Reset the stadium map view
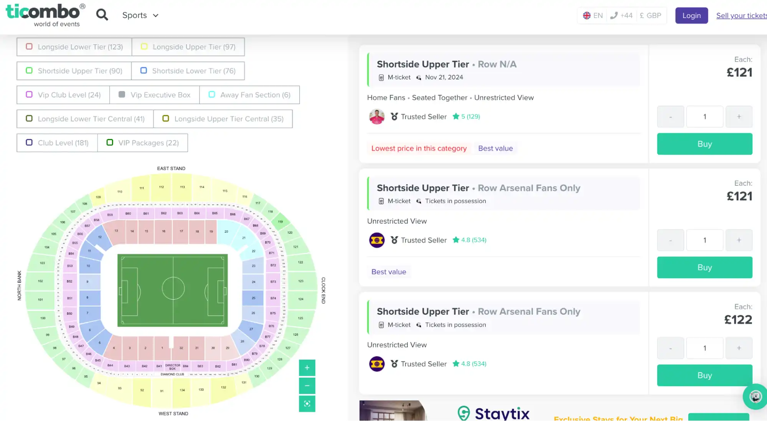 pyautogui.click(x=307, y=403)
